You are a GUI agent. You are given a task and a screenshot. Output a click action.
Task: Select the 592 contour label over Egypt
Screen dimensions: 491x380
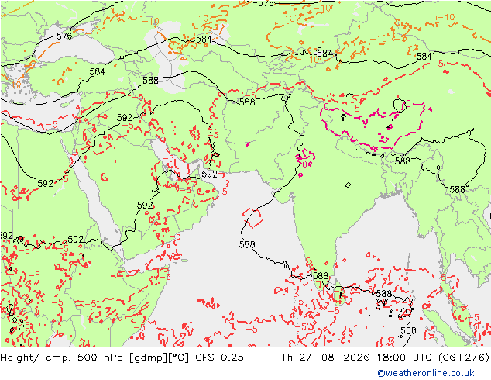[x=46, y=184]
